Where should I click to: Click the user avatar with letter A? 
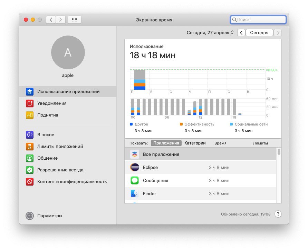tap(68, 52)
